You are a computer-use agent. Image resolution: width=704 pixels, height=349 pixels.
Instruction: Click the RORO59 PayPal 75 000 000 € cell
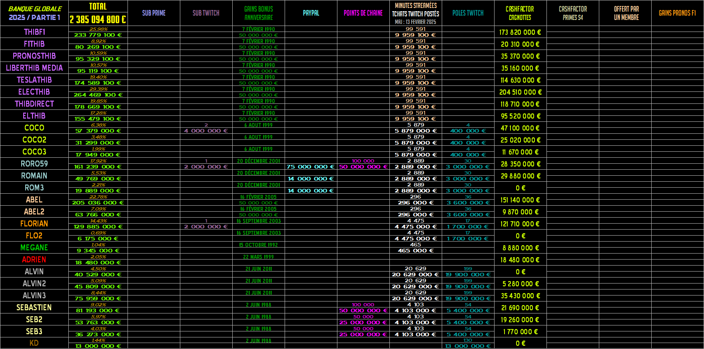tap(311, 167)
